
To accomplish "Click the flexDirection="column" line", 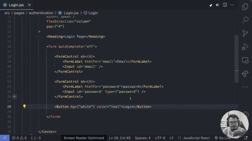I will pyautogui.click(x=69, y=22).
